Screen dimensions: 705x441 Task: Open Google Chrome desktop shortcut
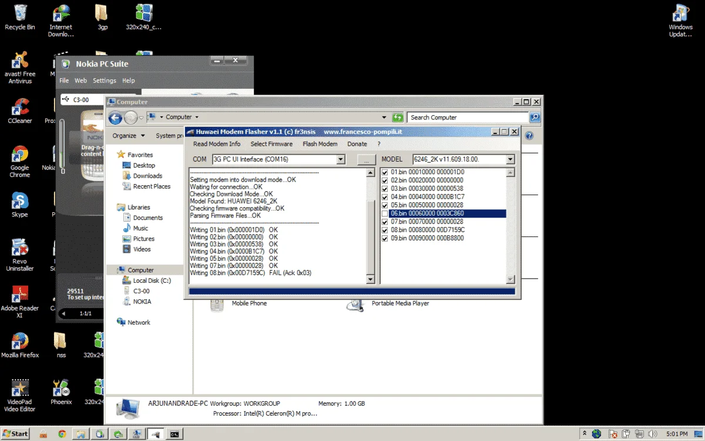[x=20, y=161]
